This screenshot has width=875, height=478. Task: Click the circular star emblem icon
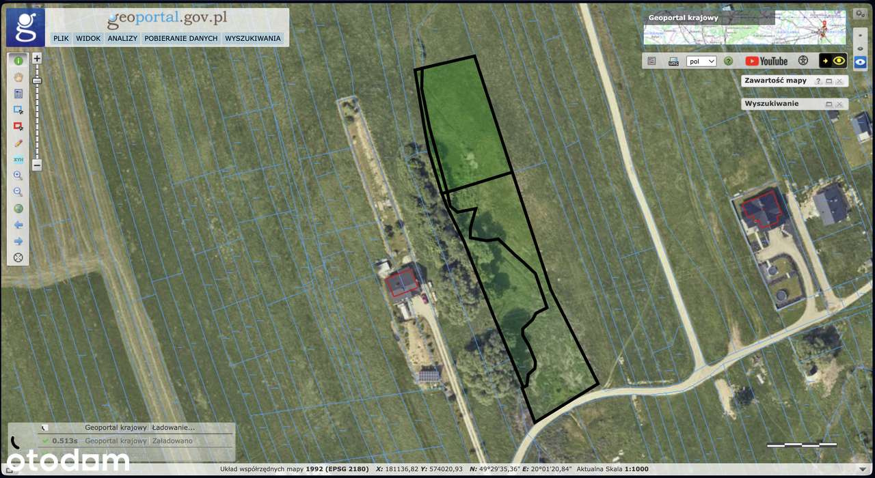[803, 61]
